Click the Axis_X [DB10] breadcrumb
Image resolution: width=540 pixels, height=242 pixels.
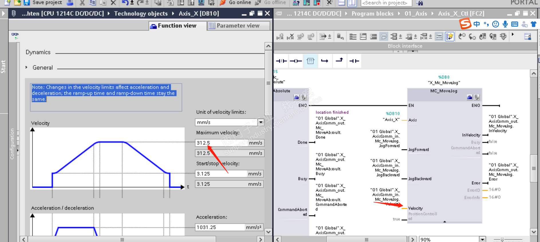coord(199,13)
